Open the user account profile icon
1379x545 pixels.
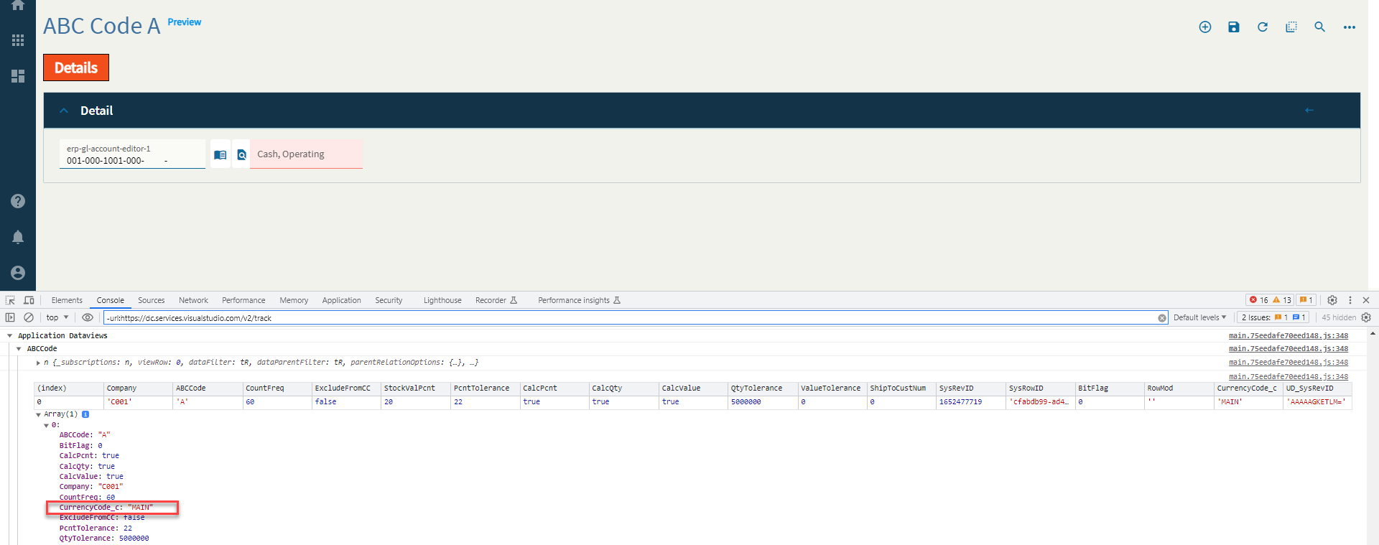(18, 273)
